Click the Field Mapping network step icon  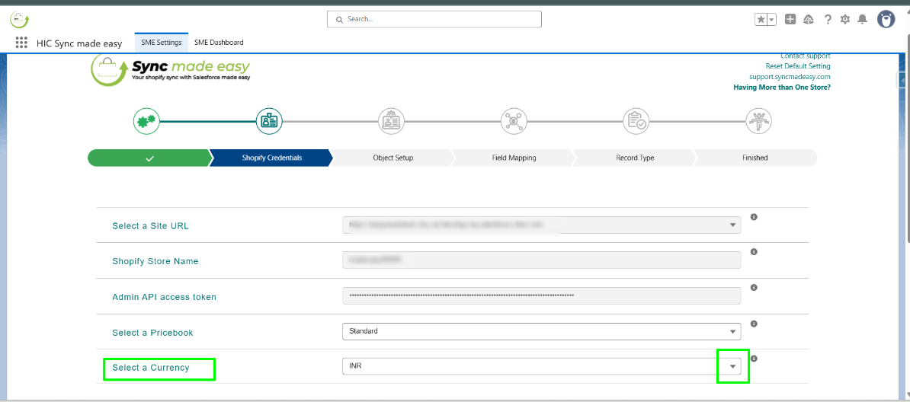514,121
